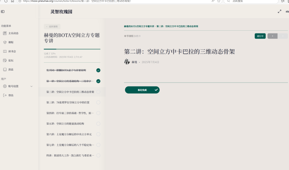The image size is (289, 170).
Task: Open lesson 第一讲：空间立方的基础结构
Action: [x=70, y=81]
